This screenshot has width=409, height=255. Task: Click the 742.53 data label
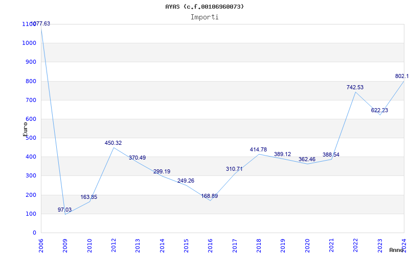[x=355, y=87]
